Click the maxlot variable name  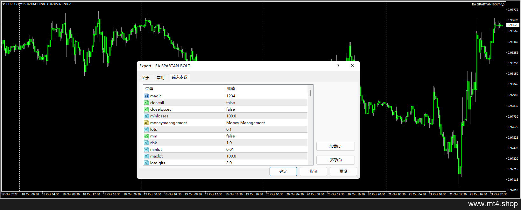(156, 156)
